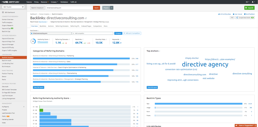Image resolution: width=258 pixels, height=127 pixels.
Task: Click the info icon next to Monthly Visits
Action: [x=107, y=40]
